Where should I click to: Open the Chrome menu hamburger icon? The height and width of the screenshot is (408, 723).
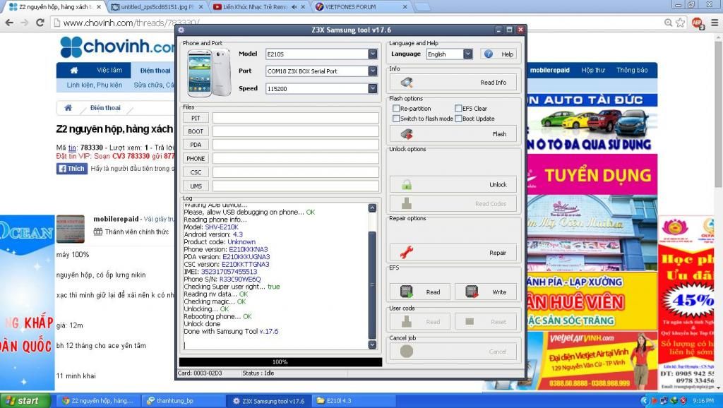point(715,23)
